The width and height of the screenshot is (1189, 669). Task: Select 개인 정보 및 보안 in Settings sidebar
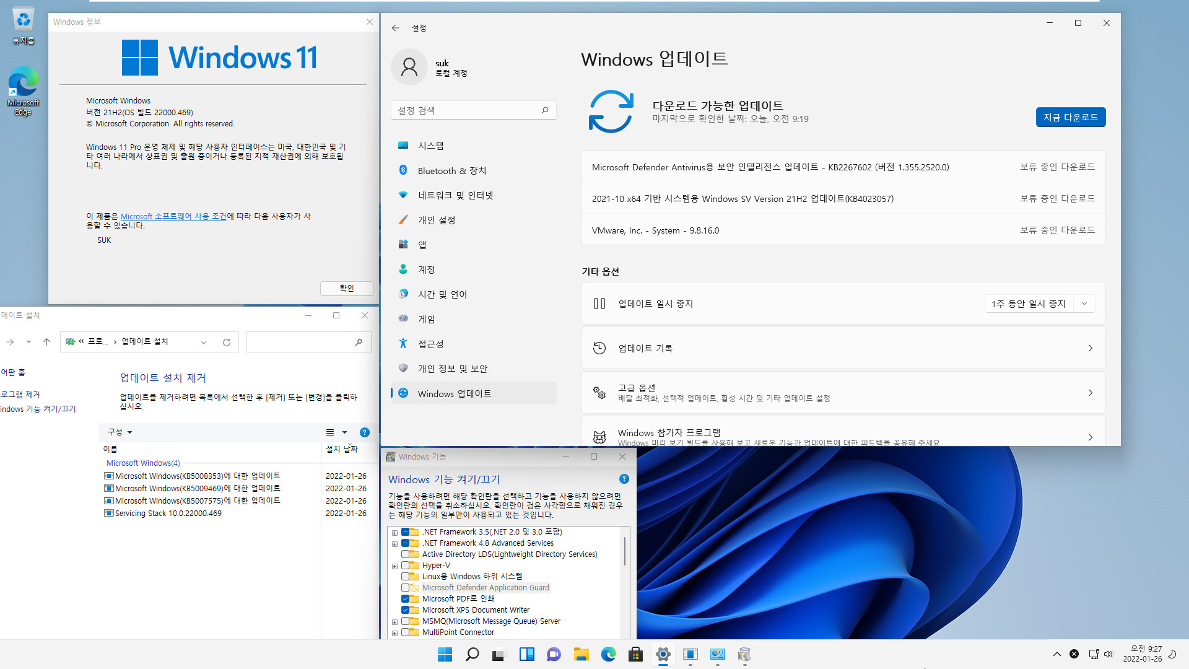474,369
